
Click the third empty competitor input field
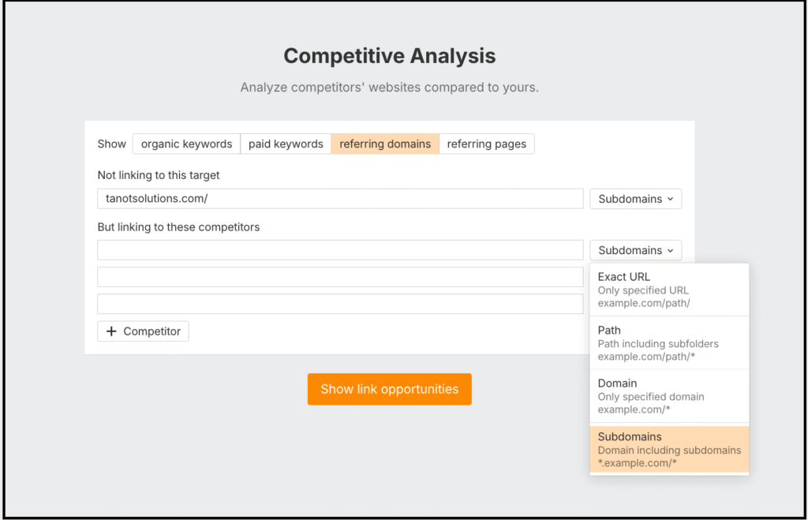coord(339,304)
